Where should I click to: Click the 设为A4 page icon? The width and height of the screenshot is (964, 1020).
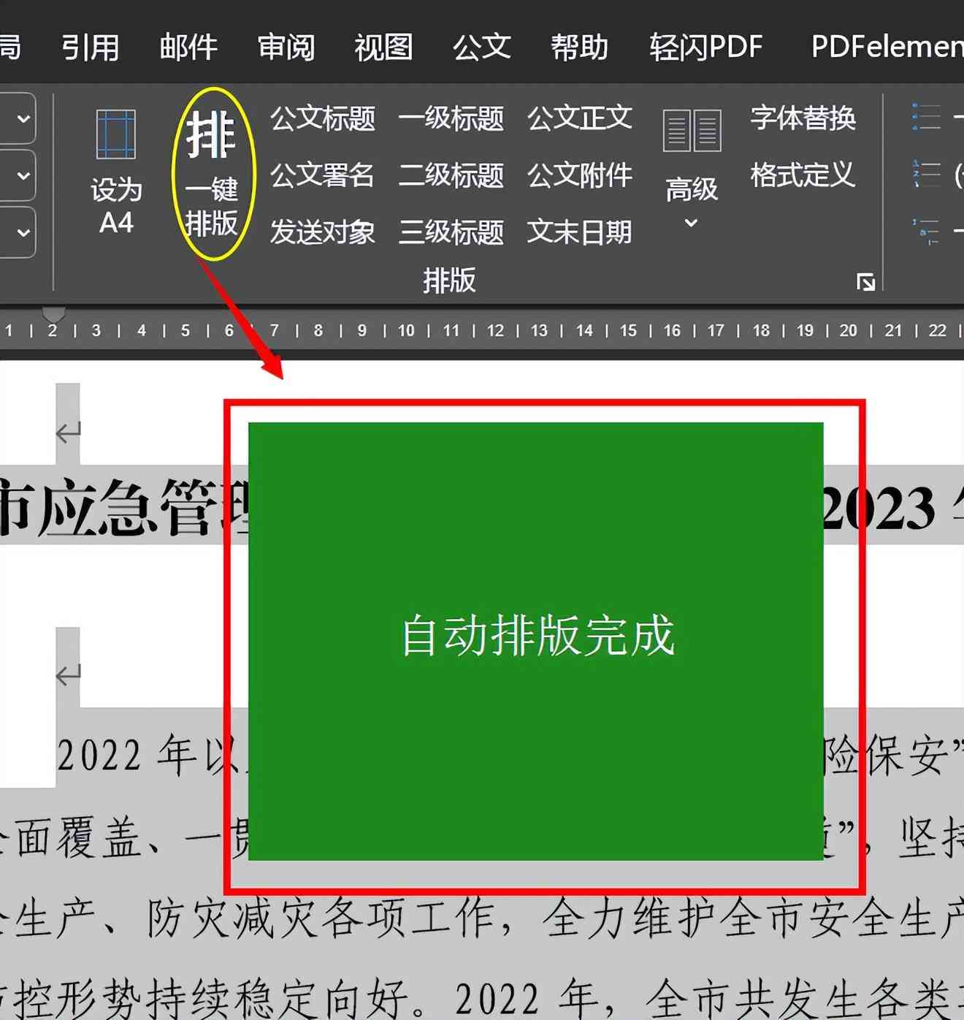point(115,134)
